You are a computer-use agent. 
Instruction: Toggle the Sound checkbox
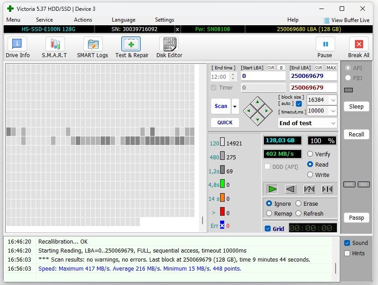point(347,243)
